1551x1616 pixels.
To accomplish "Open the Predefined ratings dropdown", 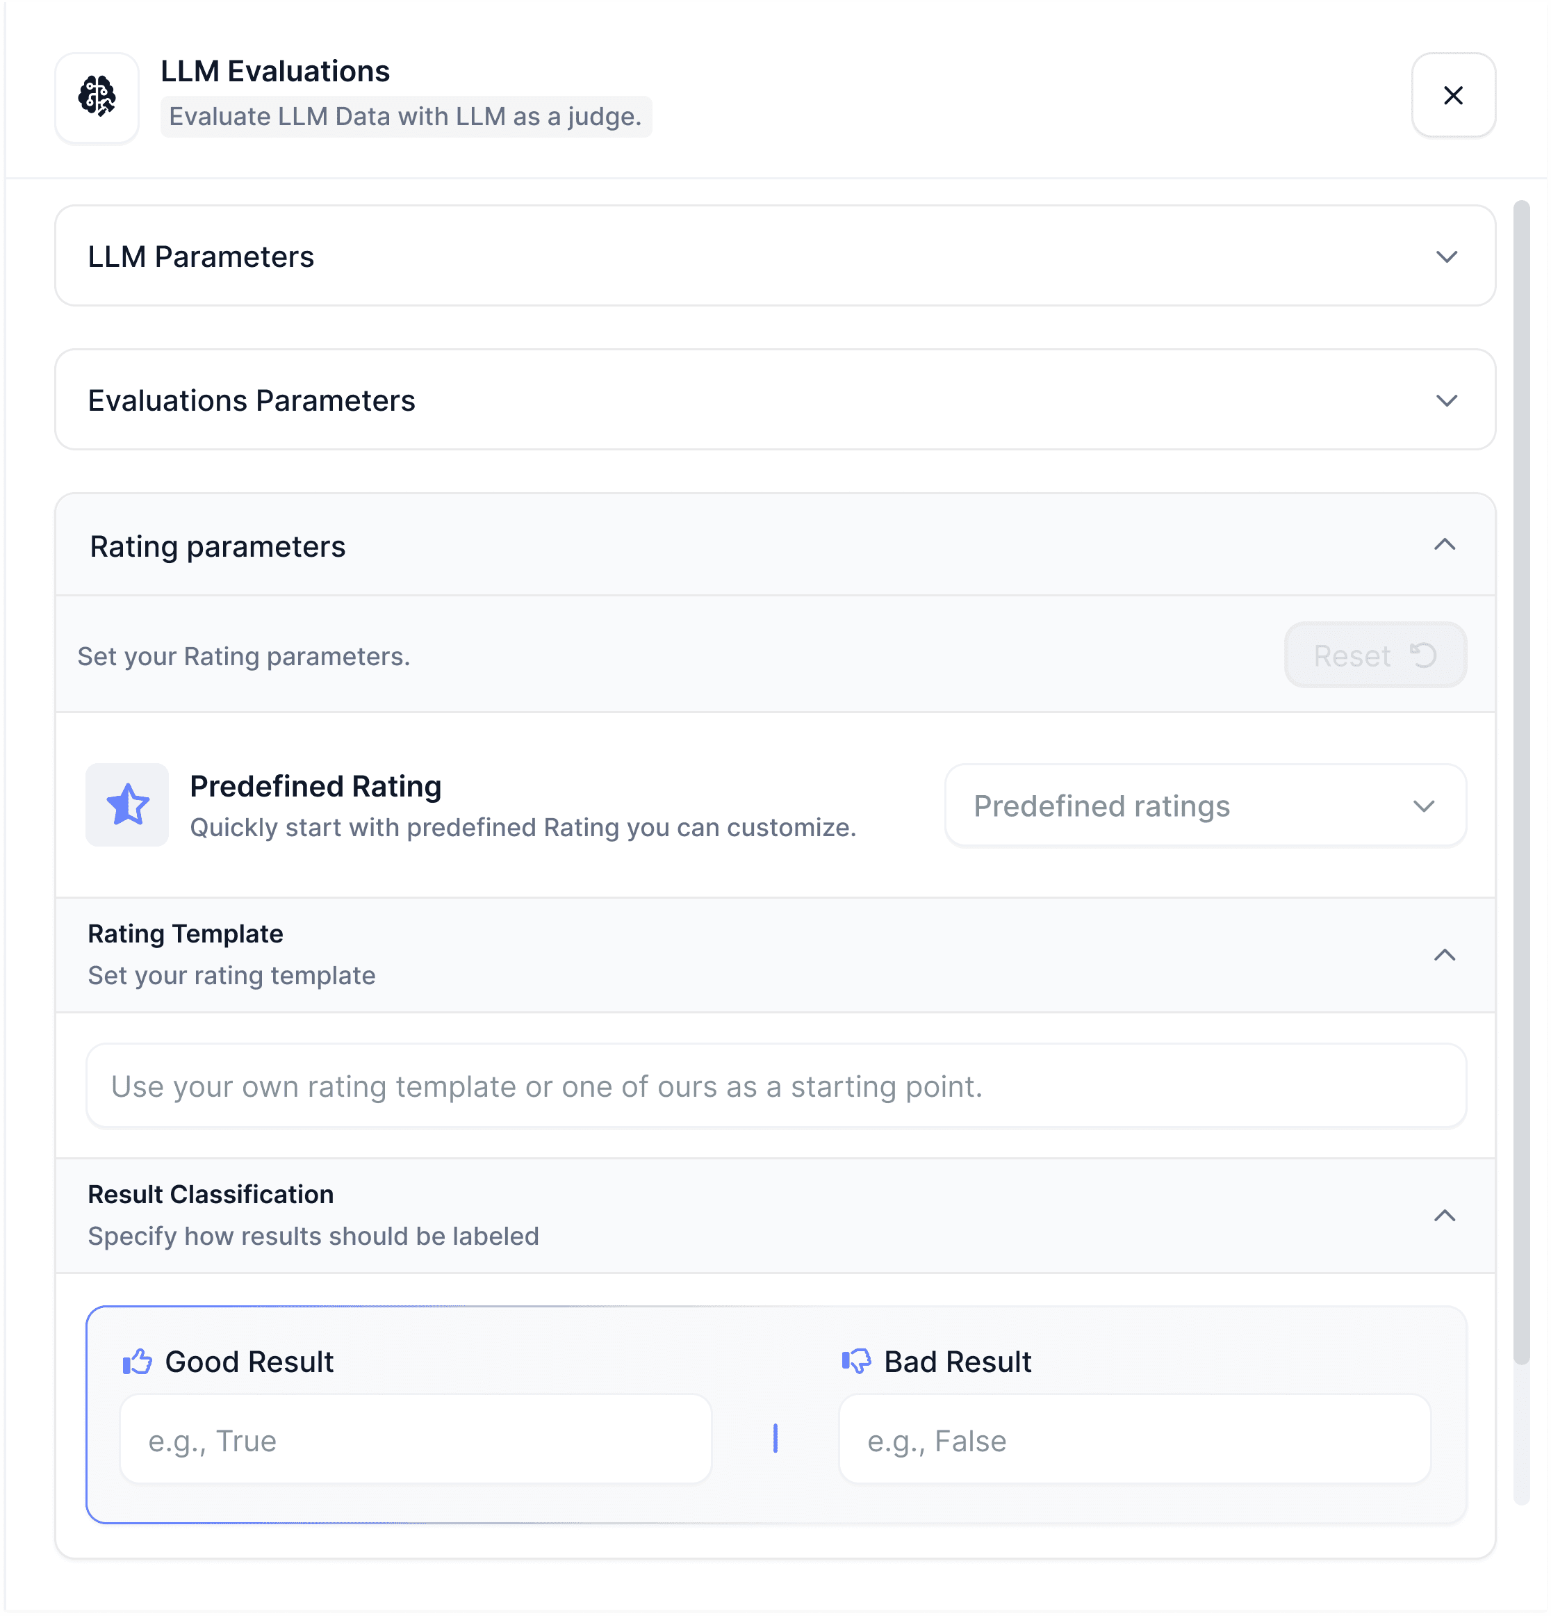I will 1204,806.
